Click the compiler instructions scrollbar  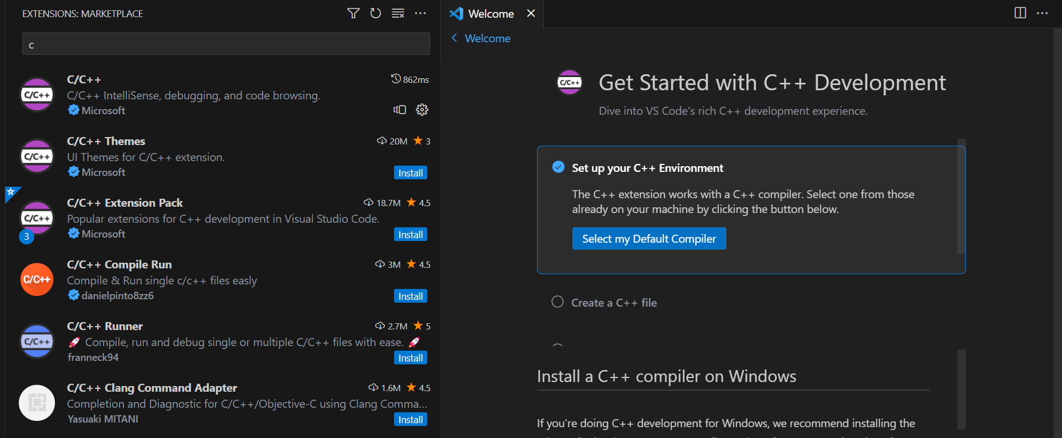pos(961,389)
